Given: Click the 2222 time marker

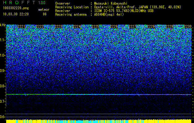Looking at the screenshot, I should click(x=40, y=26).
